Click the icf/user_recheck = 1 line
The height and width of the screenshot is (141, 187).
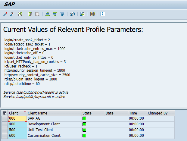[x=21, y=66]
